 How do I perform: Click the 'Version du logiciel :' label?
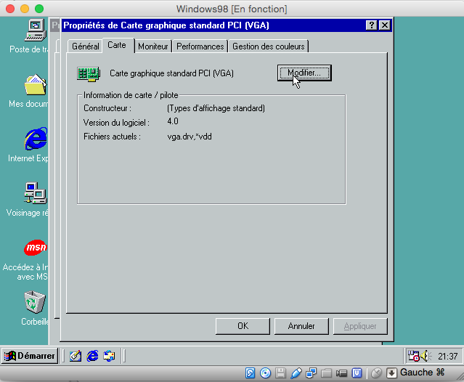pos(116,123)
